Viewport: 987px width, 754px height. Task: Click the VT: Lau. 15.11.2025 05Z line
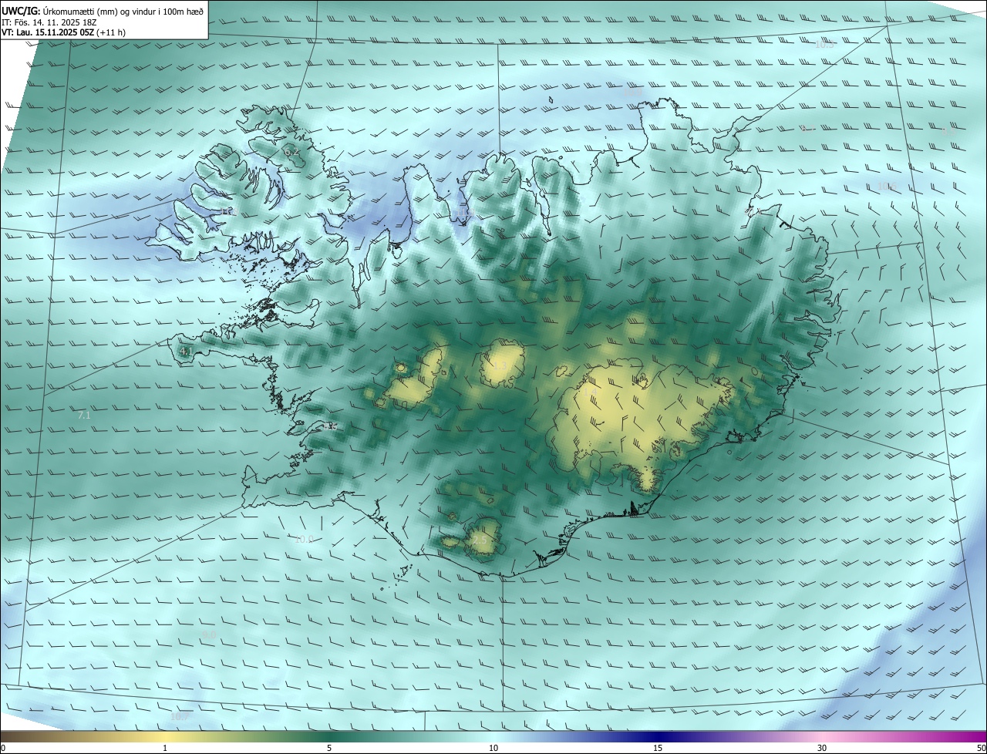pyautogui.click(x=64, y=32)
